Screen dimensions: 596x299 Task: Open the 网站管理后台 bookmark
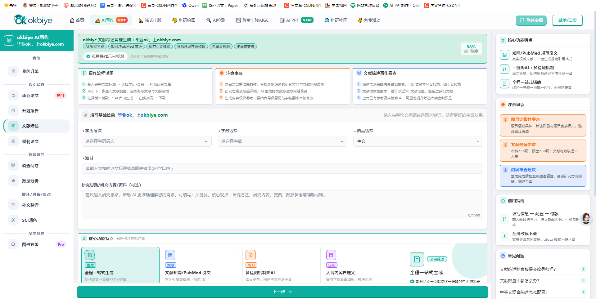365,5
